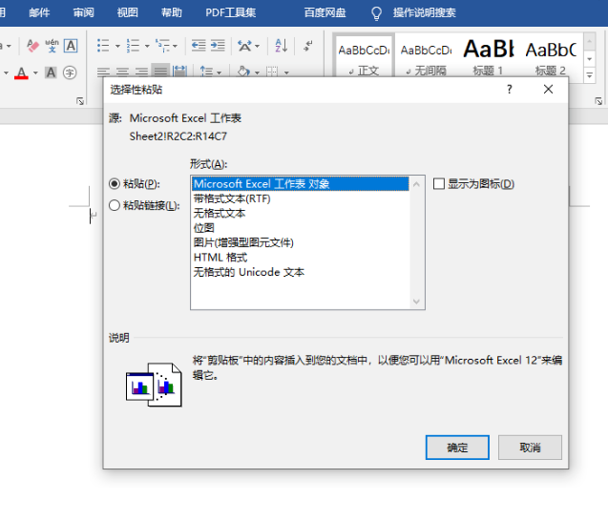Image resolution: width=608 pixels, height=521 pixels.
Task: Open the multilevel list dropdown arrow
Action: click(175, 46)
